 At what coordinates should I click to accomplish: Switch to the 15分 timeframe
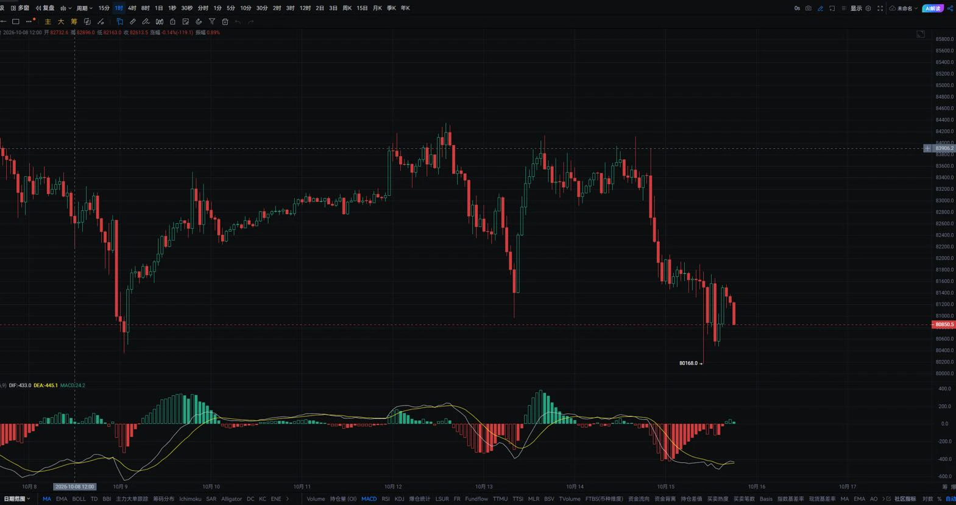pos(104,8)
